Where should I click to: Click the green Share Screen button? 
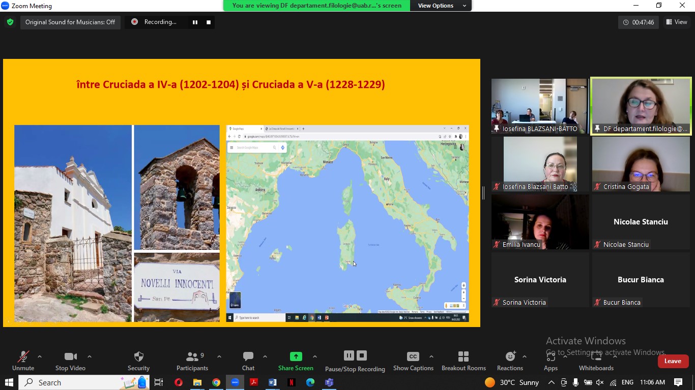pos(296,361)
